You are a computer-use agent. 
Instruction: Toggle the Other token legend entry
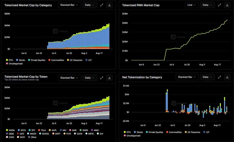point(32,137)
